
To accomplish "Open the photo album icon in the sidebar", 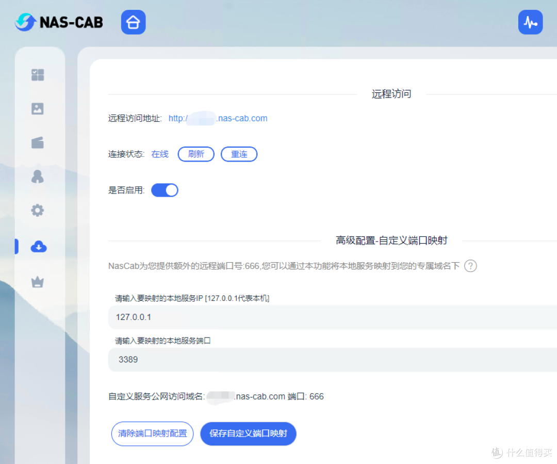I will [x=37, y=109].
